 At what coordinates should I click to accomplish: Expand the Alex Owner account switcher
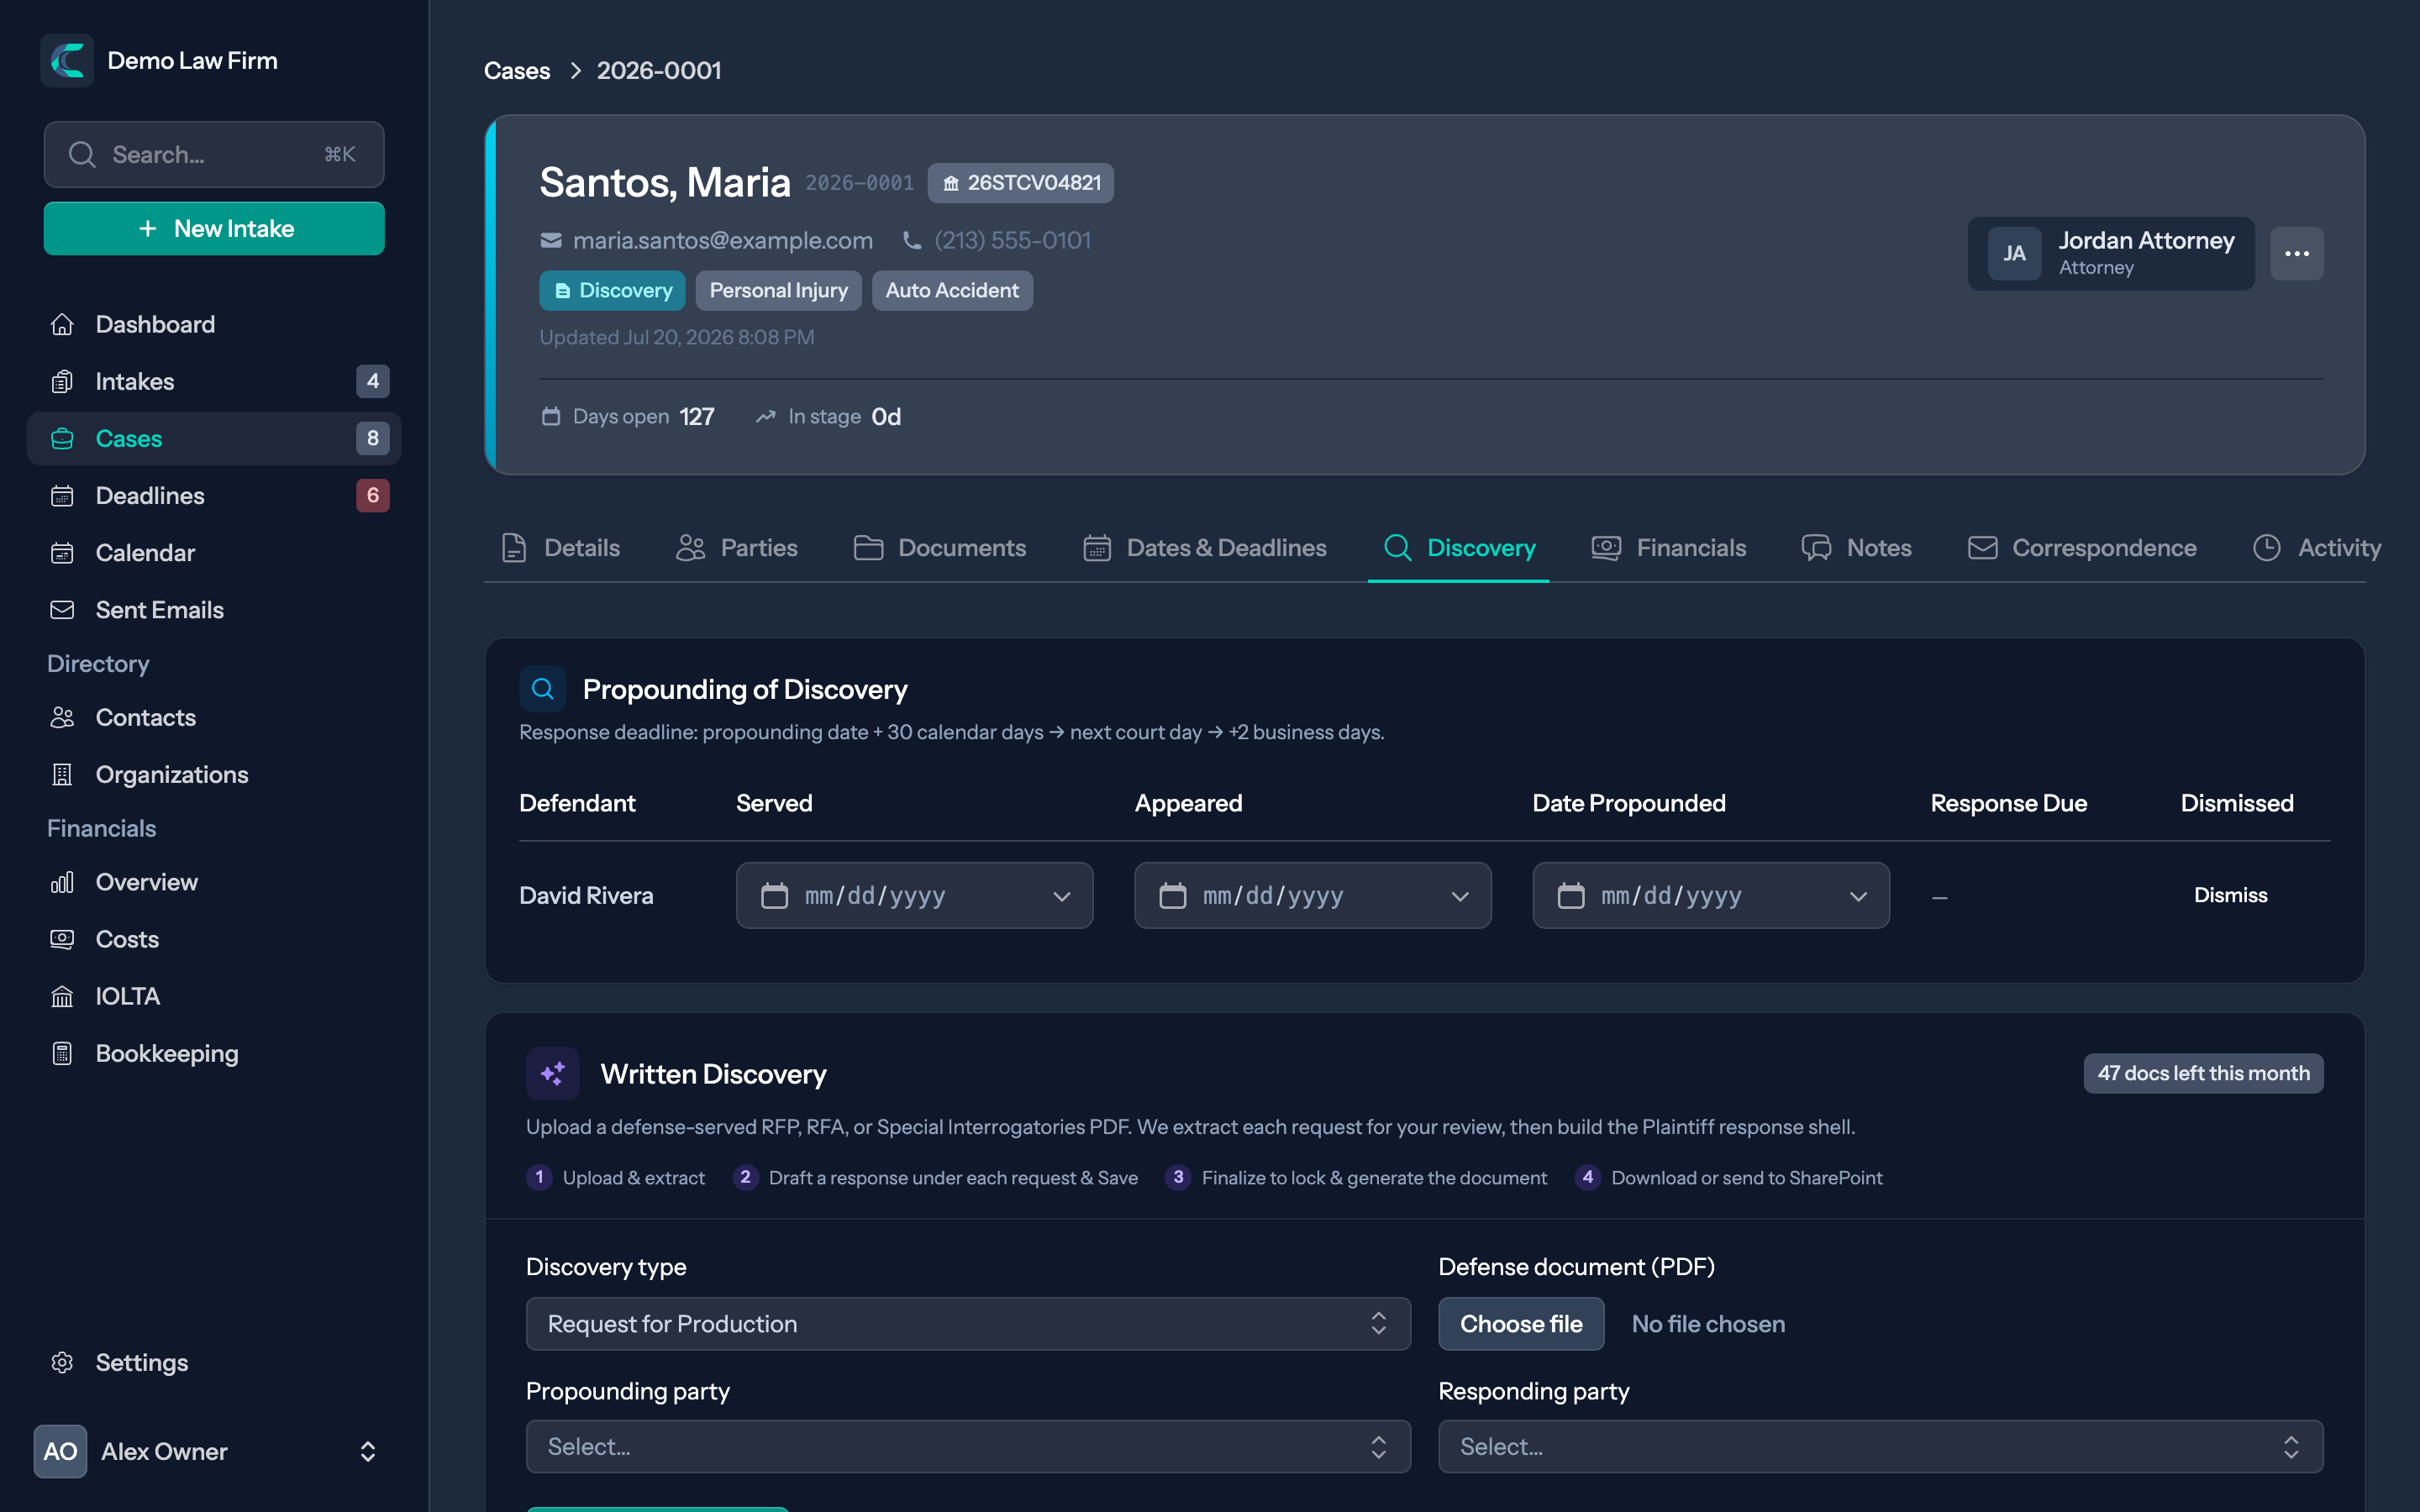(x=367, y=1451)
